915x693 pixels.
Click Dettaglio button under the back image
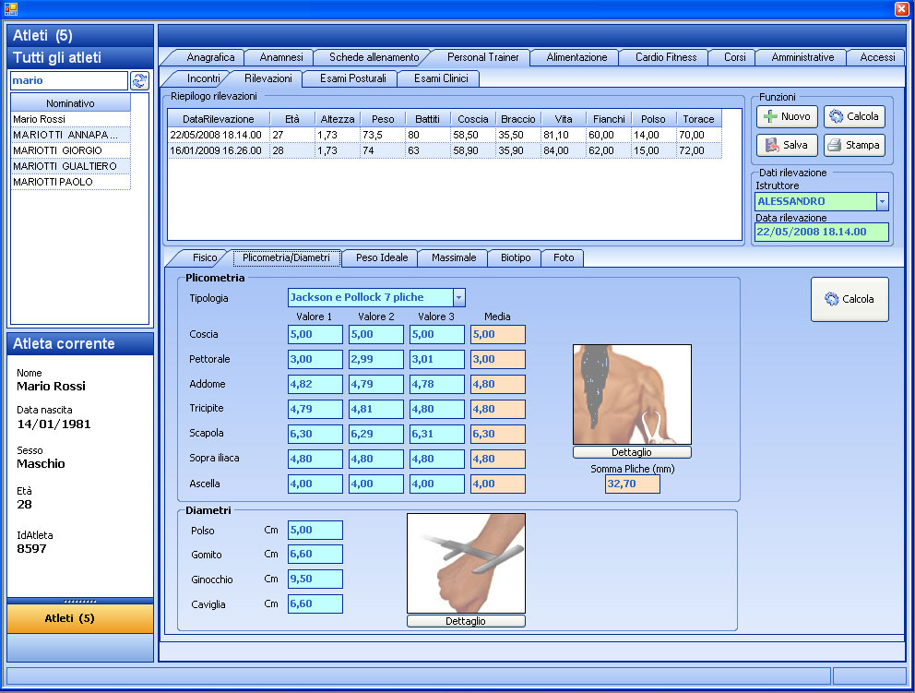(x=632, y=452)
